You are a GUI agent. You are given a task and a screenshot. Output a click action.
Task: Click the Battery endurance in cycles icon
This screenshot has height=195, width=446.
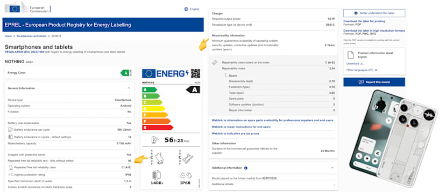click(11, 137)
